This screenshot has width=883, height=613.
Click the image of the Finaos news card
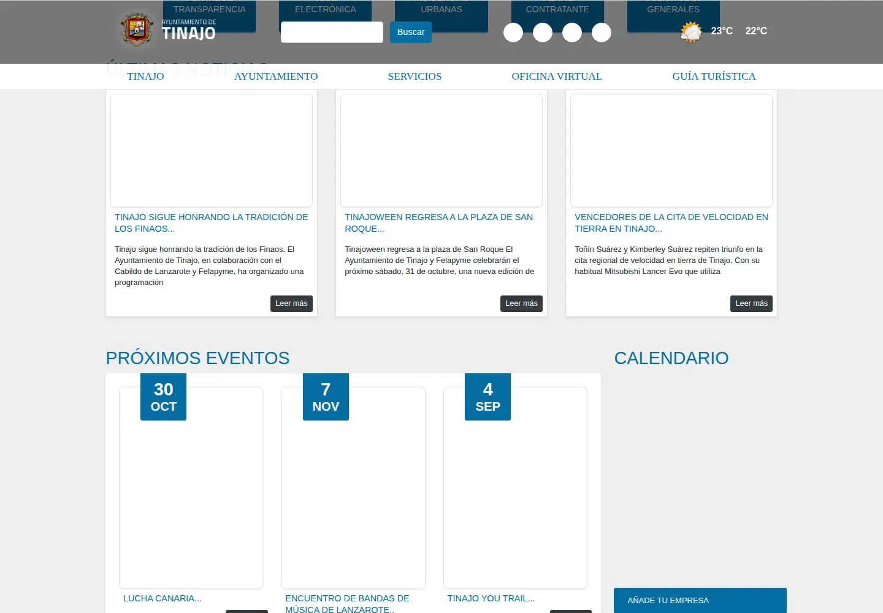[x=212, y=150]
